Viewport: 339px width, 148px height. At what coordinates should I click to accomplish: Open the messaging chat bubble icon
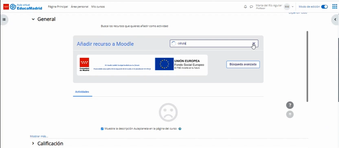tap(251, 7)
